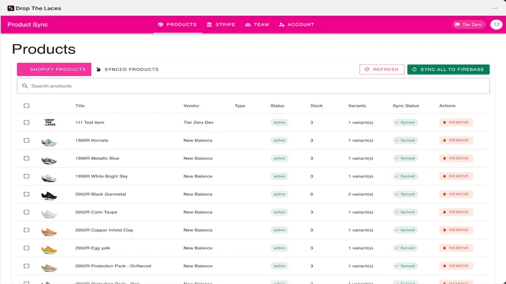This screenshot has height=284, width=506.
Task: Click active status chip for 2002R Calm Taupe
Action: pos(279,212)
